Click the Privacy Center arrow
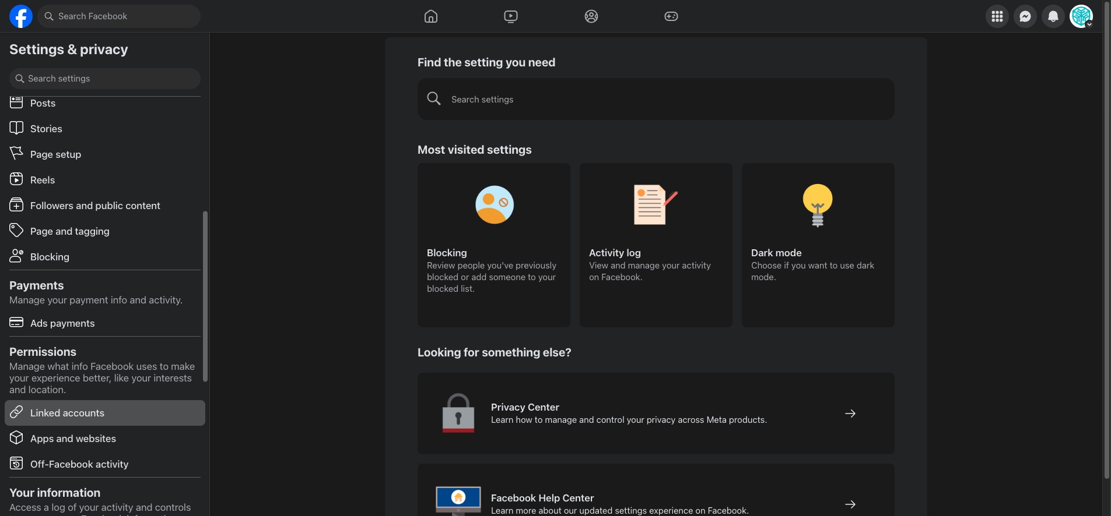 click(850, 413)
